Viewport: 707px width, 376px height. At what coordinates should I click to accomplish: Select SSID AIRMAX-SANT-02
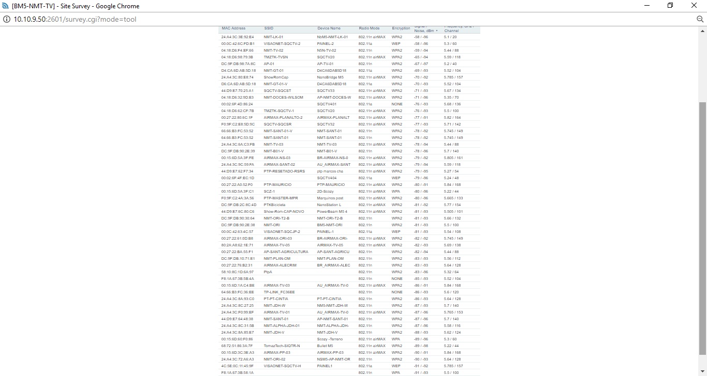coord(279,165)
